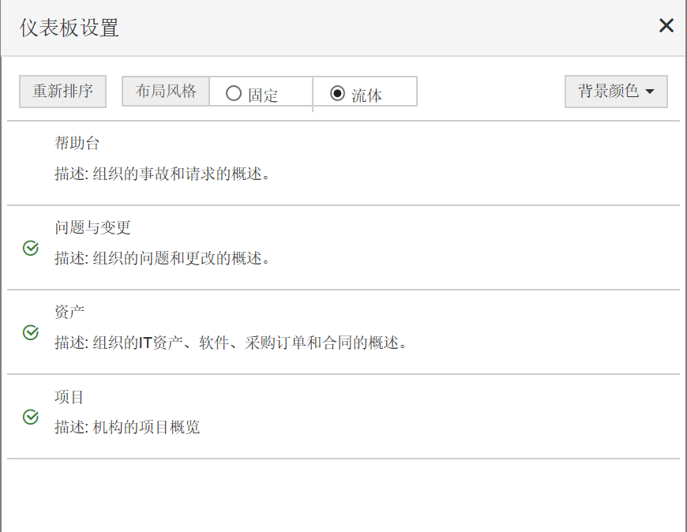Close the 仪表板设置 dialog
This screenshot has height=532, width=687.
click(666, 26)
